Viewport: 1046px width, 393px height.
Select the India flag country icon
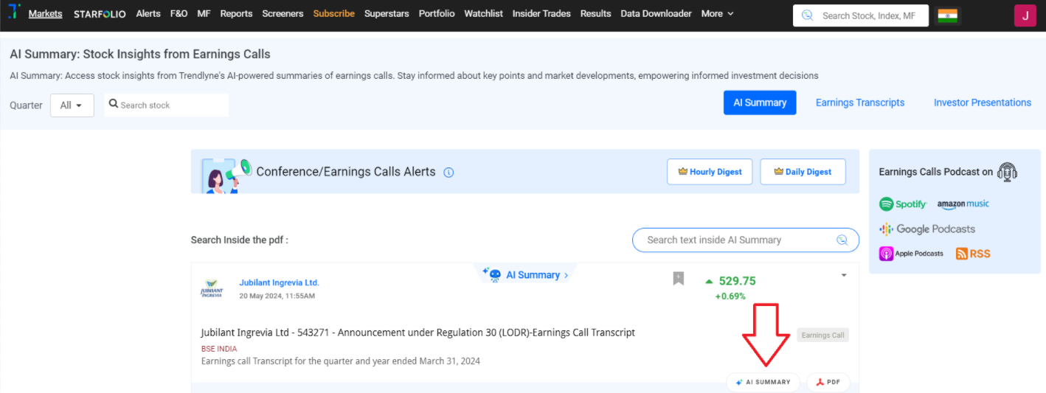click(x=947, y=15)
